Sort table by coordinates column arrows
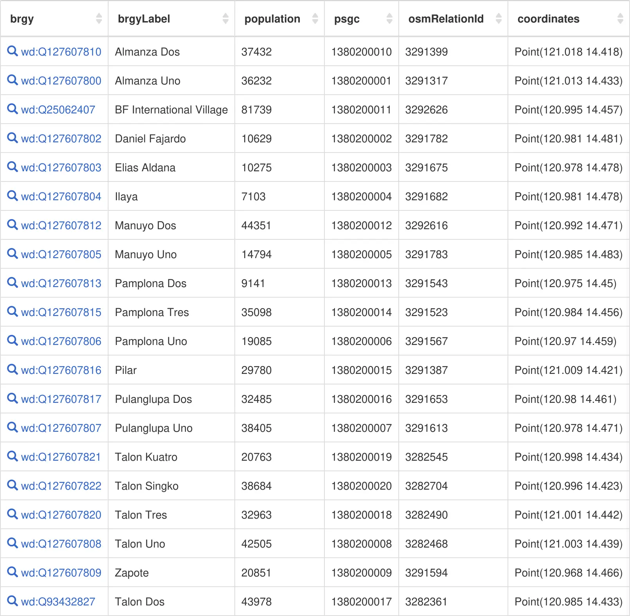 click(x=620, y=18)
